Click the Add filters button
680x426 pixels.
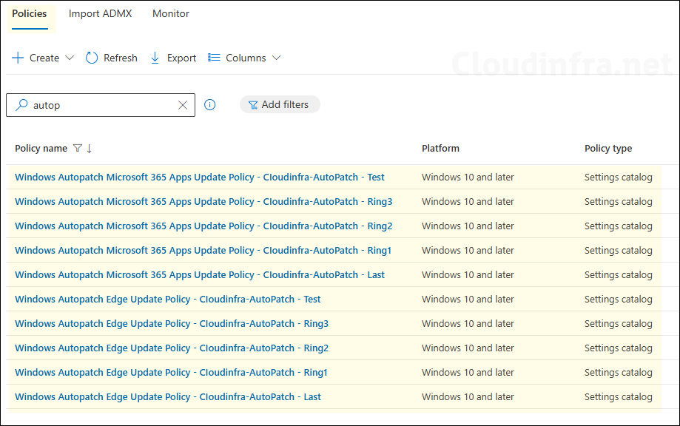(x=279, y=105)
